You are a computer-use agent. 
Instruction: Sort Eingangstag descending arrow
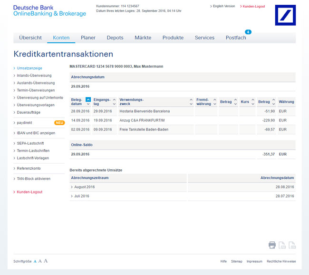114,104
